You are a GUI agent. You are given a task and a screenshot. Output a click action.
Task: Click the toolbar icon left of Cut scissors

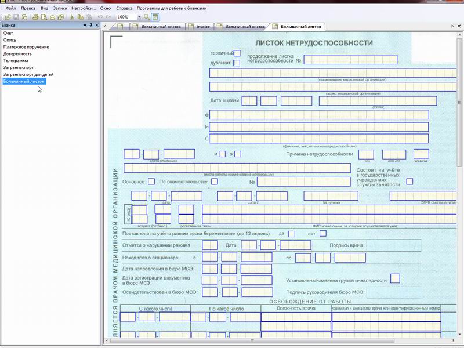coord(61,17)
